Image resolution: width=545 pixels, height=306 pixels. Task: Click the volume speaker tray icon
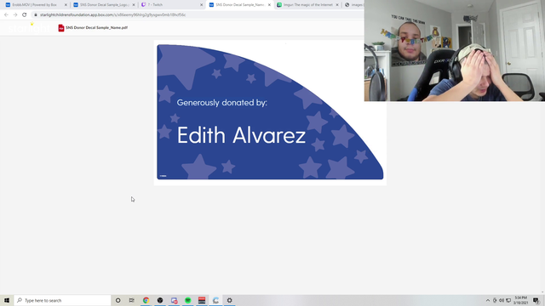coord(502,300)
